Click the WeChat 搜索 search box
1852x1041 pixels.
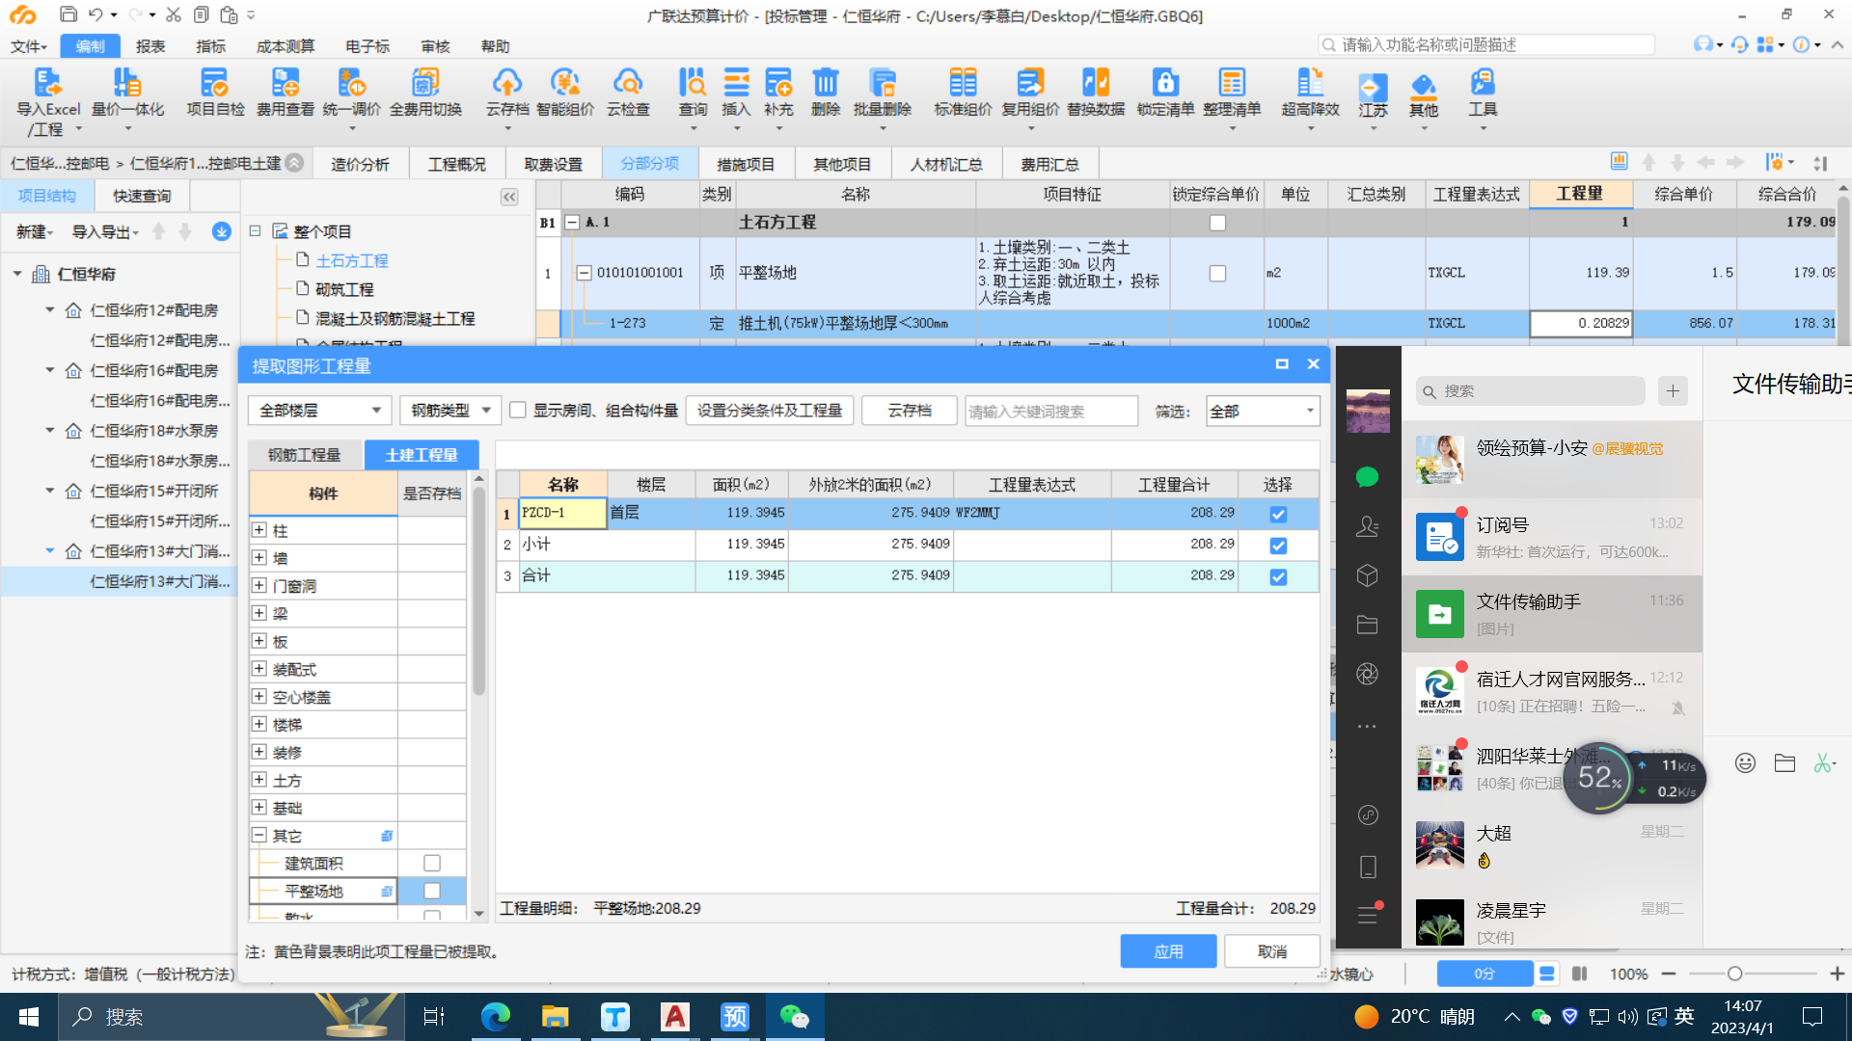click(1531, 390)
